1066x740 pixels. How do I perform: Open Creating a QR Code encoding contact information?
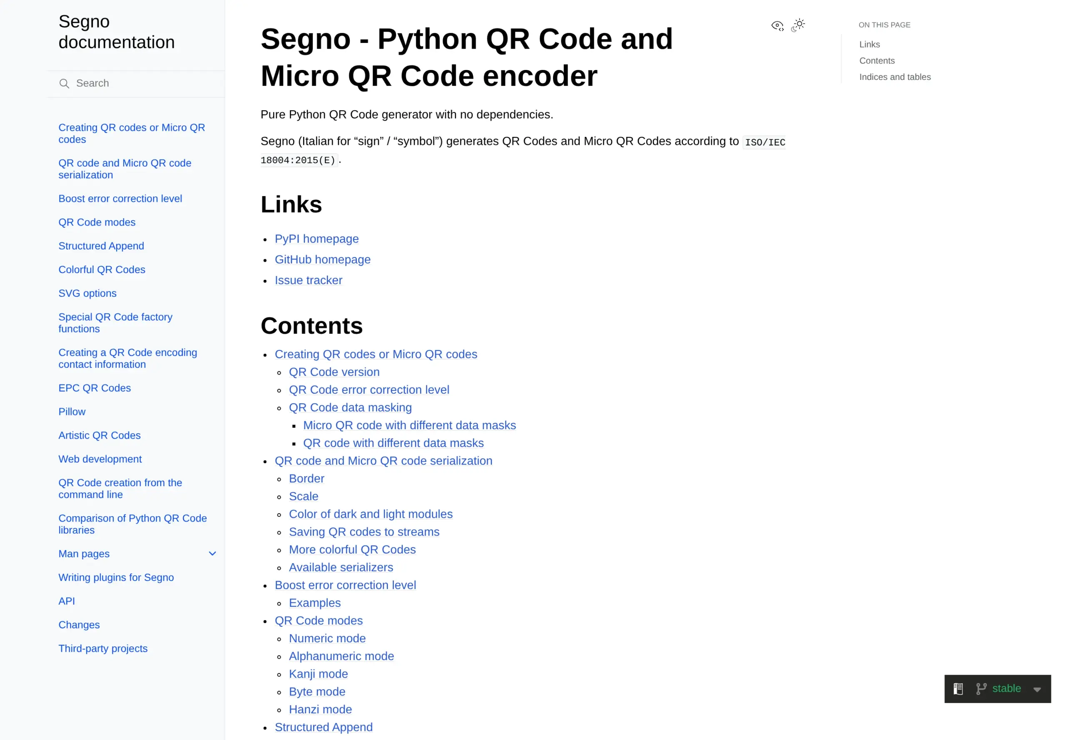click(x=127, y=358)
